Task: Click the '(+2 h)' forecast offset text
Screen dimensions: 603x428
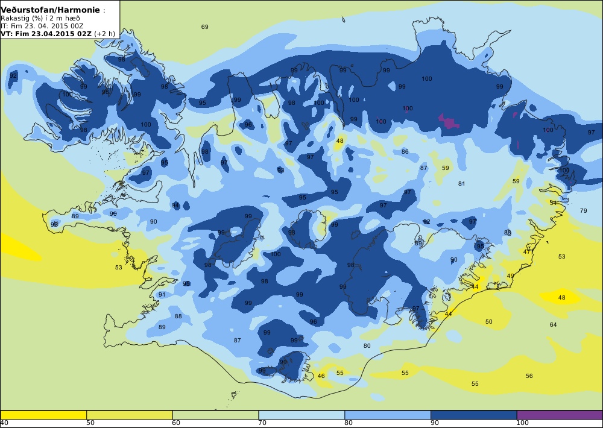Action: 104,34
